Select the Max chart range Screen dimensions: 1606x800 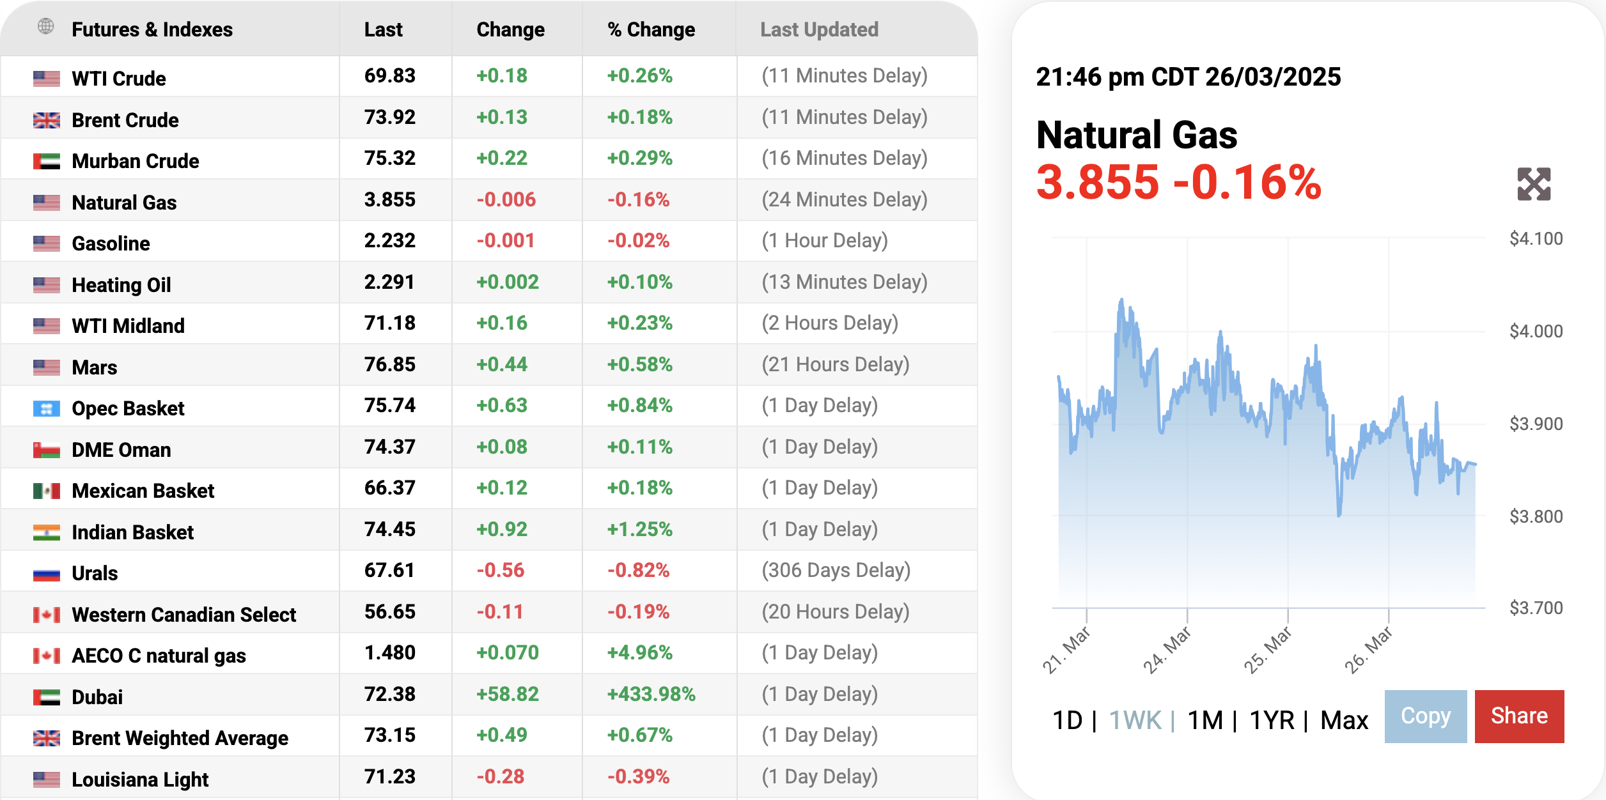1344,720
